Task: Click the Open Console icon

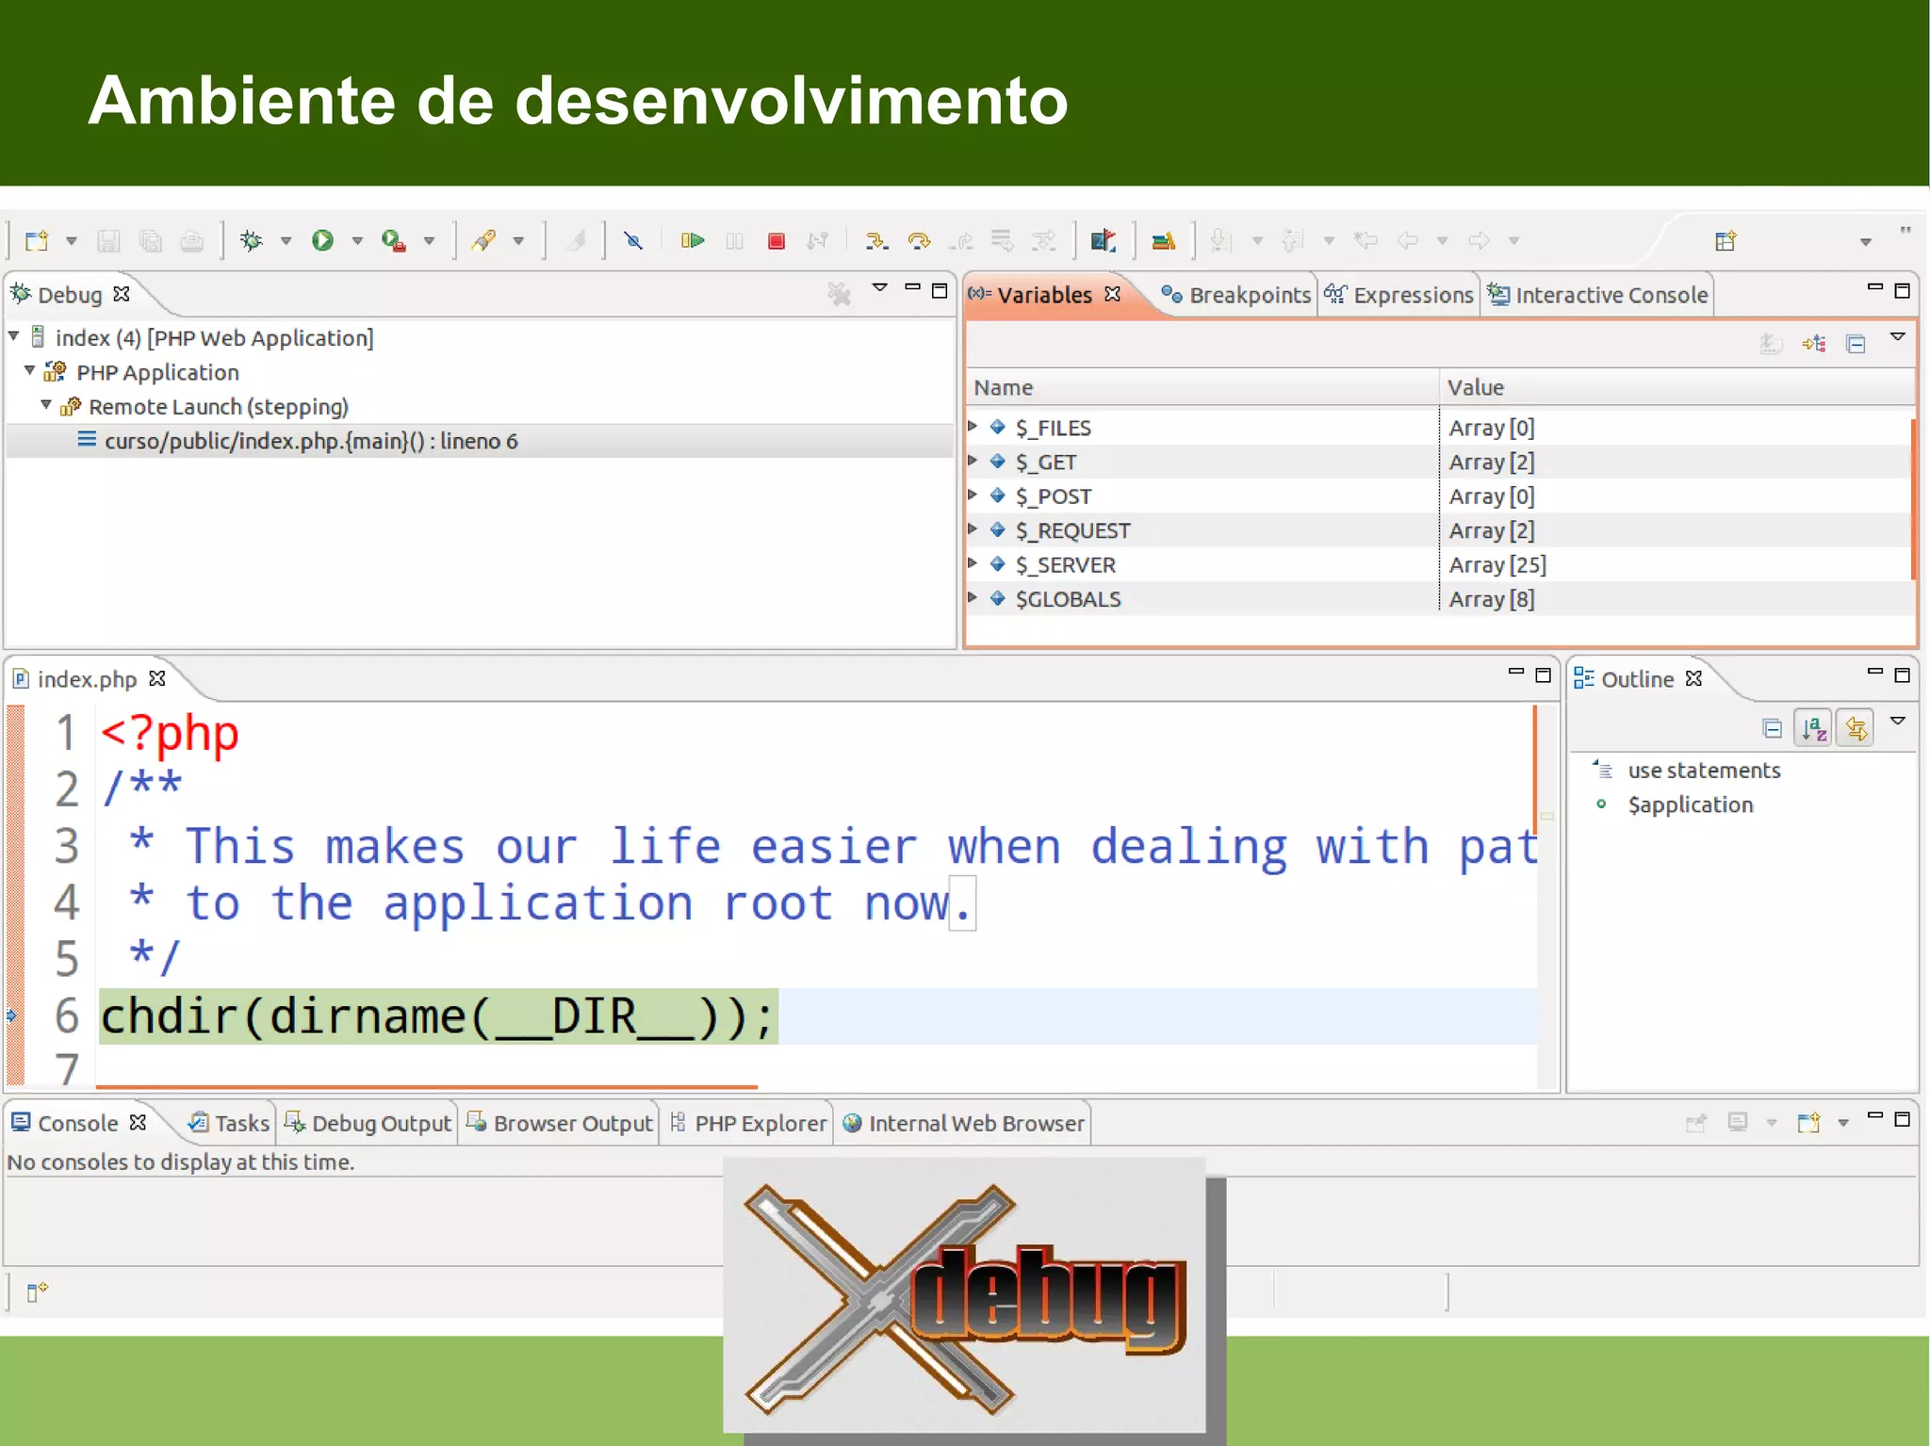Action: [1808, 1122]
